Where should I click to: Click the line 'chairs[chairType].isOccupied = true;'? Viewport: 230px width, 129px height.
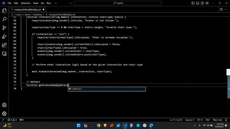(62, 48)
